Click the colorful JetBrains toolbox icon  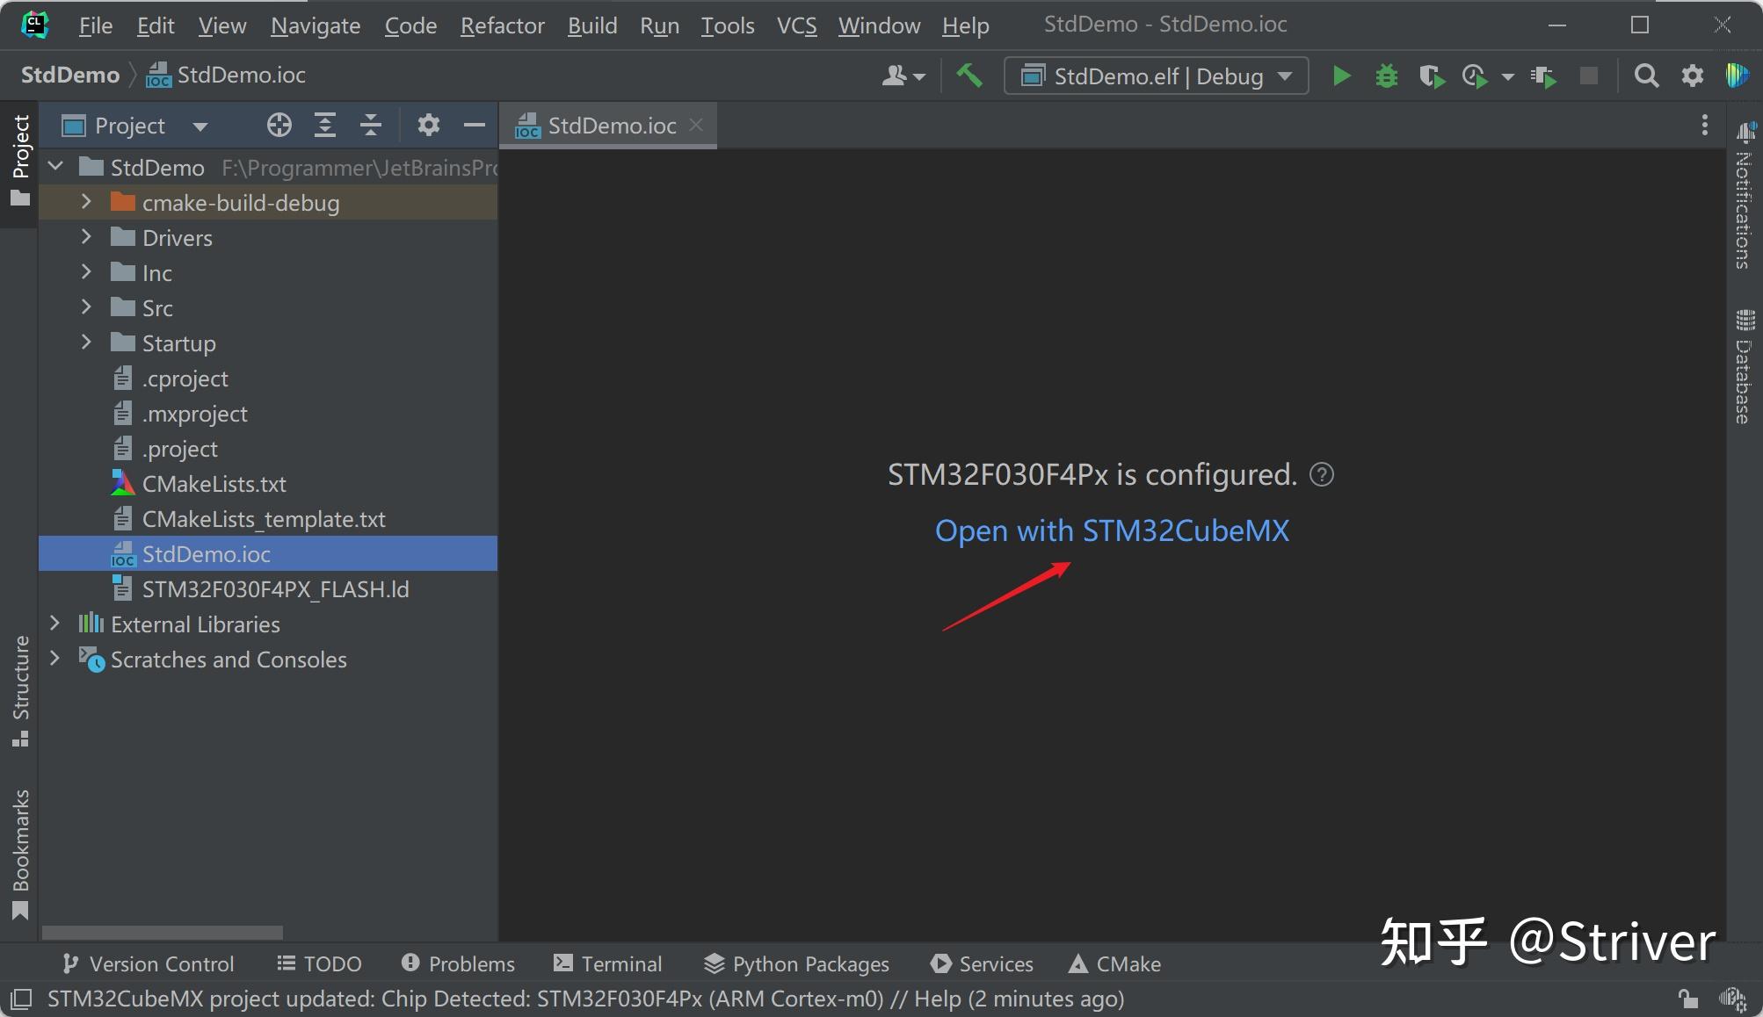coord(1737,76)
